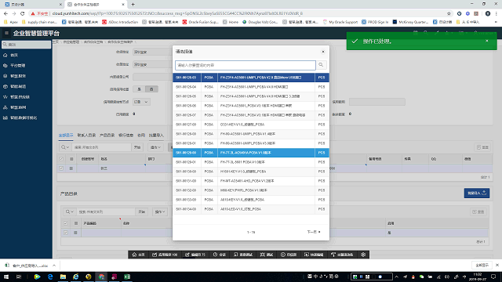Toggle select-all checkbox in product grid header

pyautogui.click(x=66, y=223)
